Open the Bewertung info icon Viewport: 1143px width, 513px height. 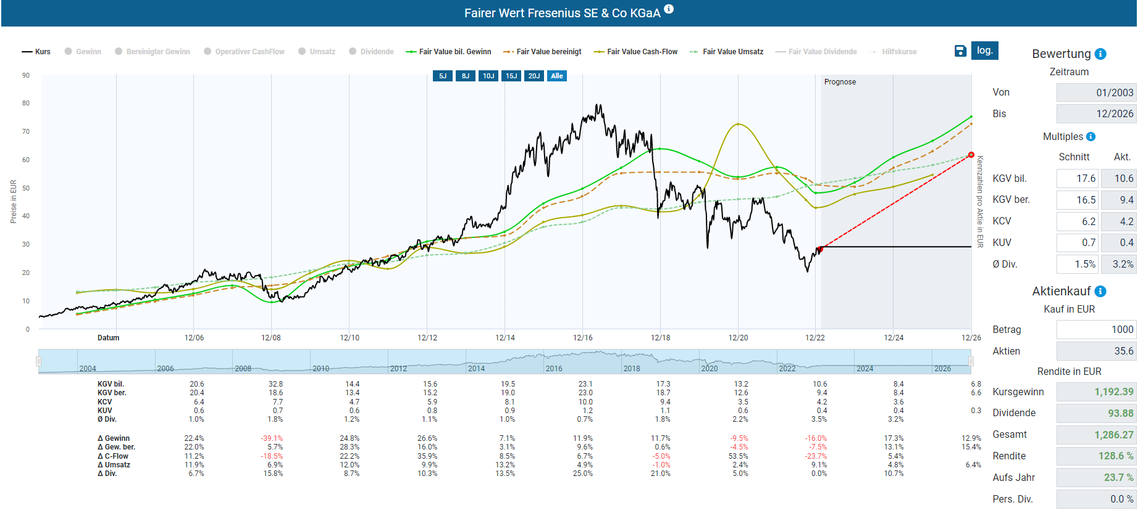[1100, 54]
